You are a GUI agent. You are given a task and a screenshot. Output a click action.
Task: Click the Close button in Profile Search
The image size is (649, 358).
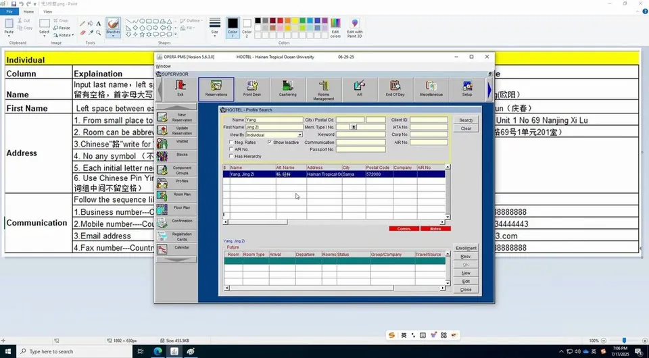466,289
